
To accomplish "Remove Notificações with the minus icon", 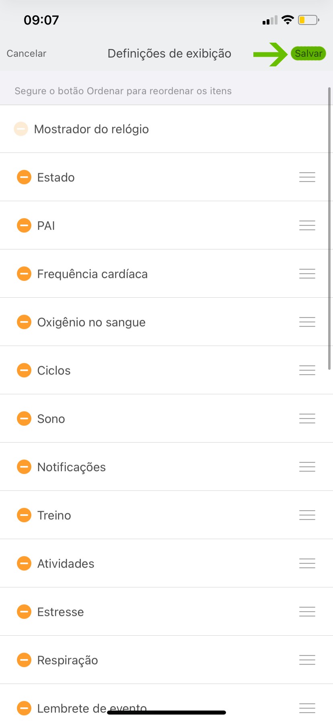I will (x=24, y=467).
